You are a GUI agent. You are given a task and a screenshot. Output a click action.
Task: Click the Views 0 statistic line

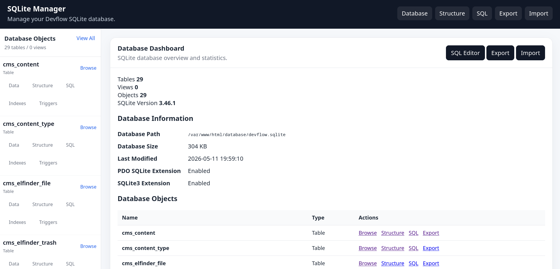tap(128, 87)
